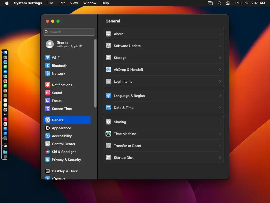Expand the About row chevron
The width and height of the screenshot is (270, 203).
(220, 34)
